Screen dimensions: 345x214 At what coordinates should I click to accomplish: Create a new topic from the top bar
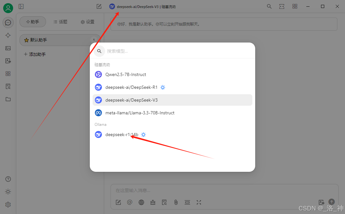click(99, 7)
